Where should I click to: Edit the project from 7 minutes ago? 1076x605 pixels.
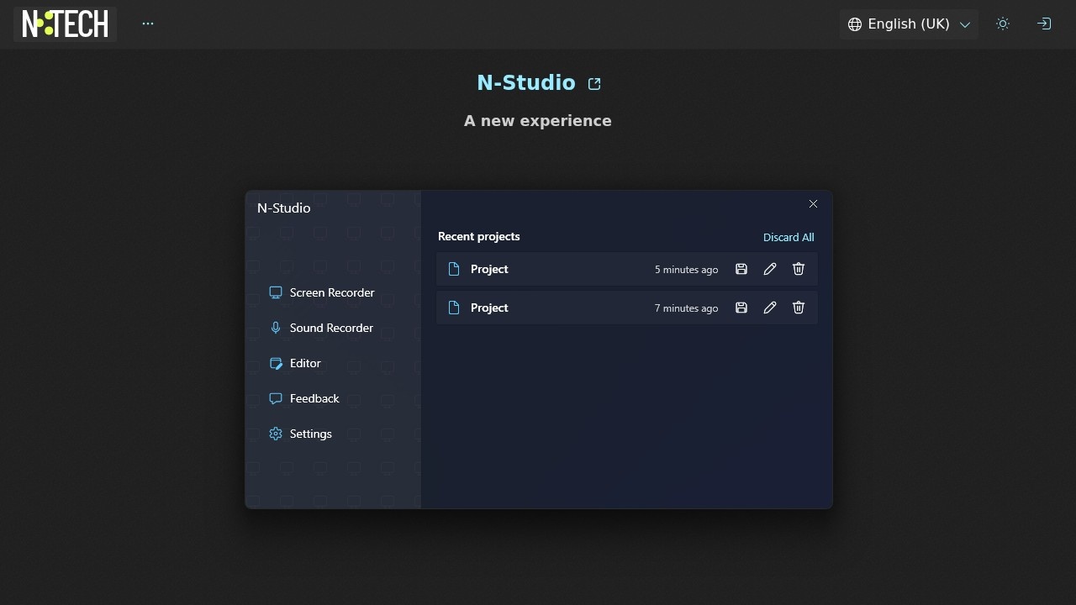pyautogui.click(x=770, y=308)
